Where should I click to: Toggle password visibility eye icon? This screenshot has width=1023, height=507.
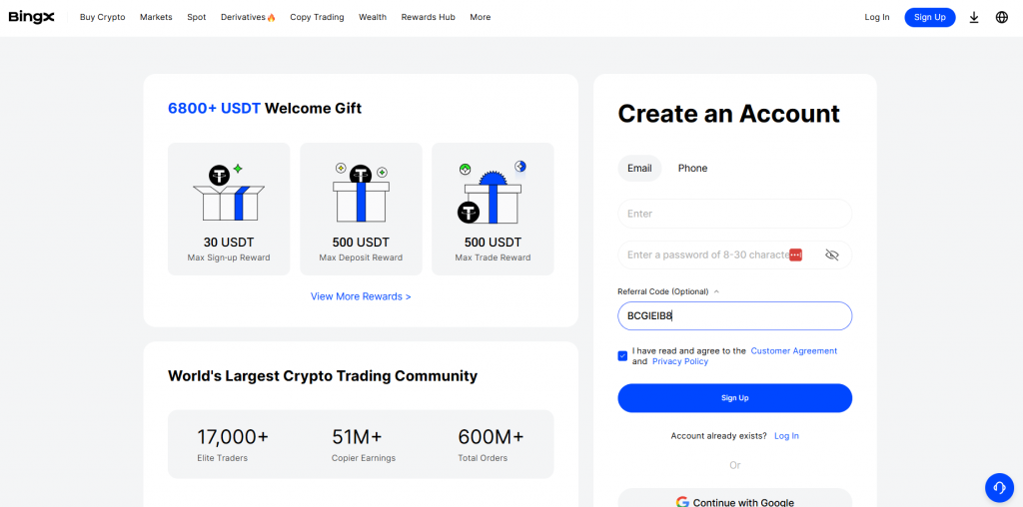pos(832,255)
